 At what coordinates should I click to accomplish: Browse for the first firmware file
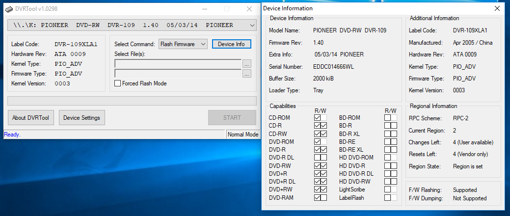coord(247,64)
